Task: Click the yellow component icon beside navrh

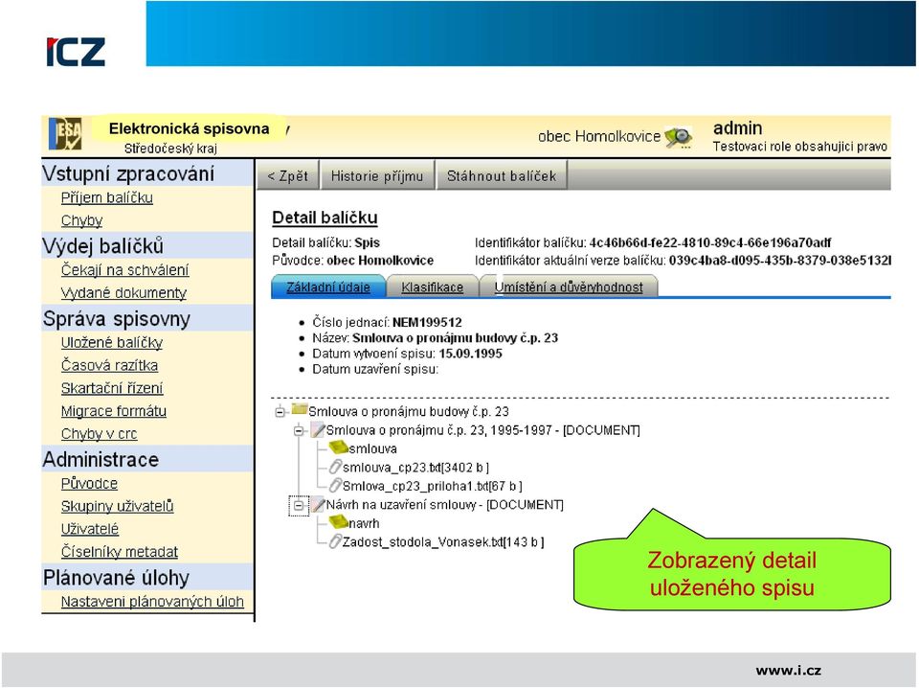Action: coord(338,522)
